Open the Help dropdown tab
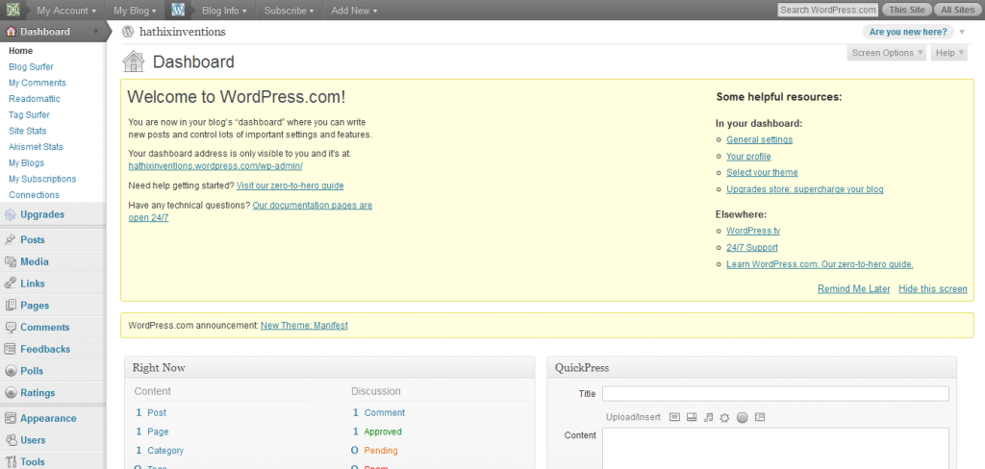985x469 pixels. 948,53
